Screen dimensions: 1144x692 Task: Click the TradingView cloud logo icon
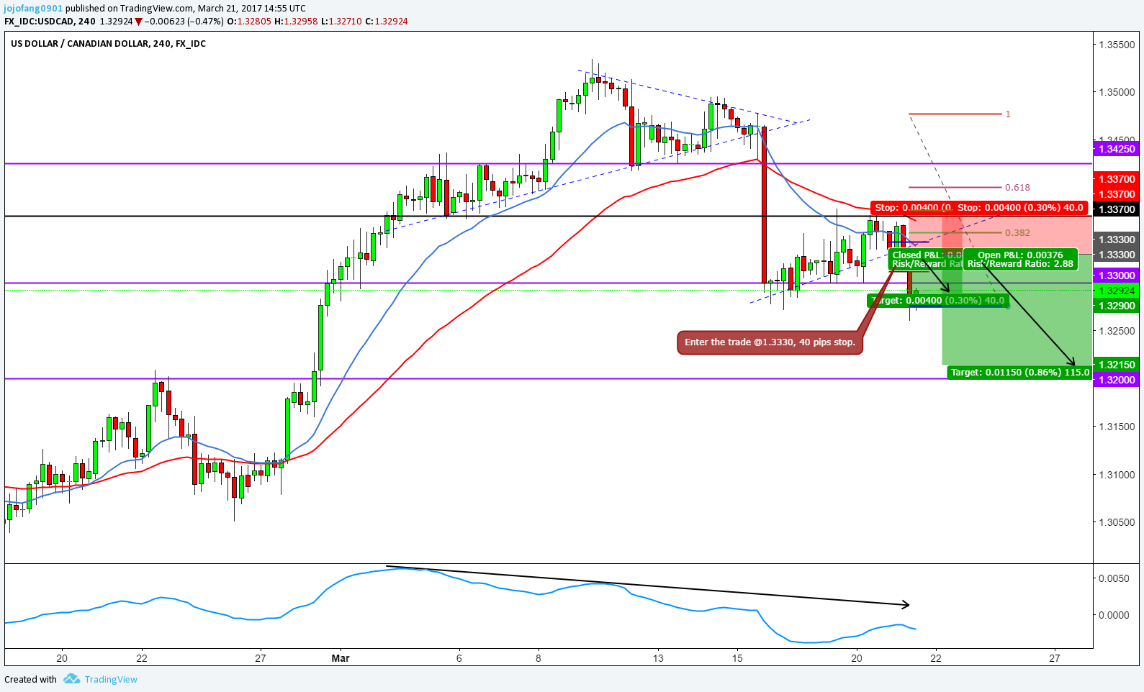[x=71, y=678]
